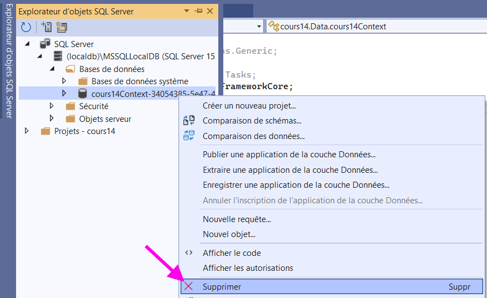487x298 pixels.
Task: Click the vertical Explorateur d'objets SQL Server tab
Action: pyautogui.click(x=9, y=61)
